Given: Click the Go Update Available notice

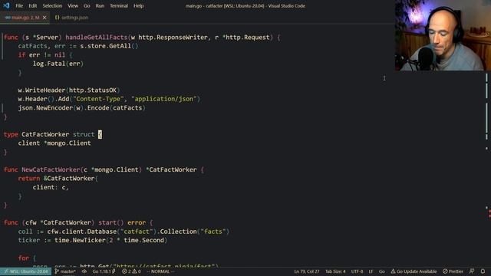Looking at the screenshot, I should tap(414, 271).
